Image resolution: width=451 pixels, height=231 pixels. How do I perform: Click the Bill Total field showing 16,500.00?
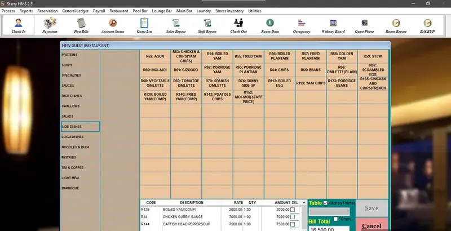[x=329, y=229]
